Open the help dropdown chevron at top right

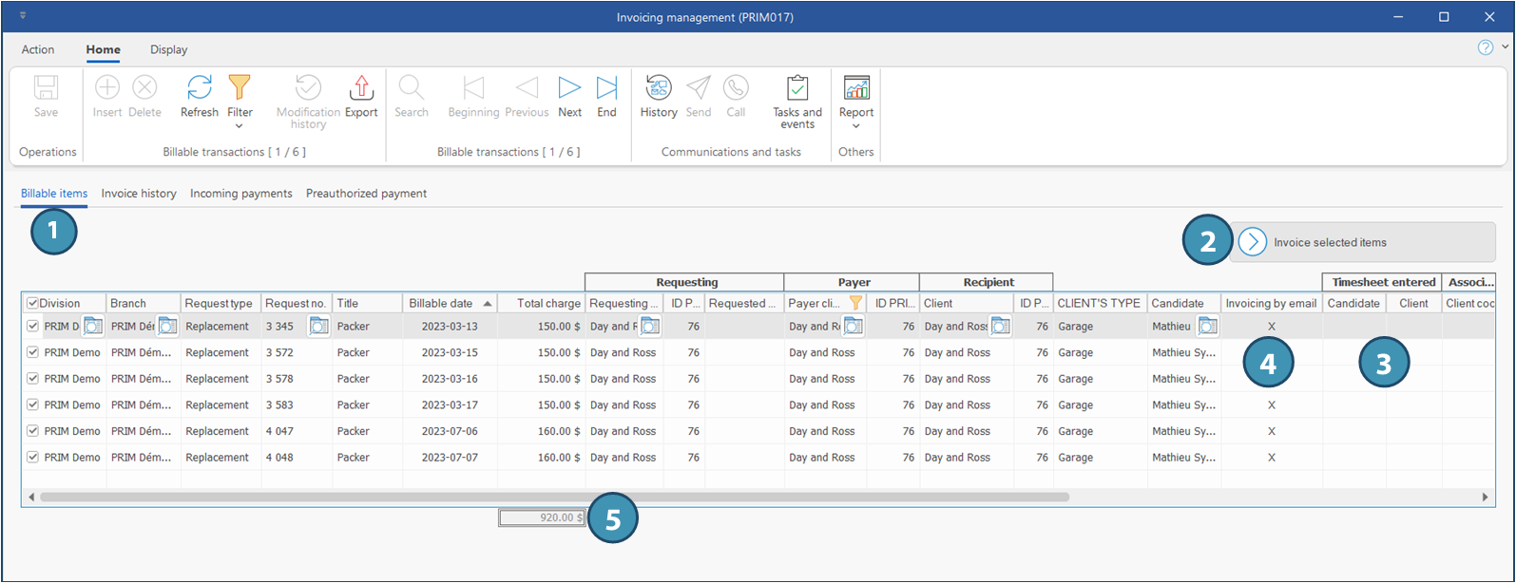pyautogui.click(x=1505, y=47)
